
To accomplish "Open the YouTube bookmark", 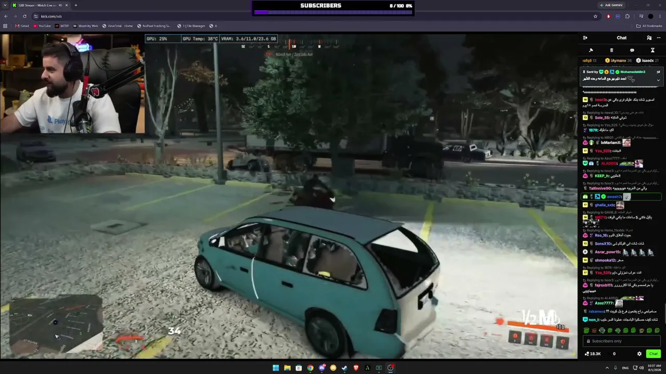I will click(42, 26).
